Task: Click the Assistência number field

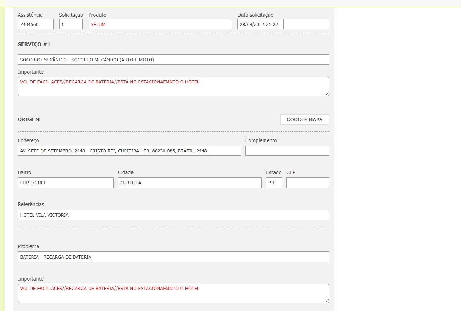Action: pyautogui.click(x=36, y=24)
